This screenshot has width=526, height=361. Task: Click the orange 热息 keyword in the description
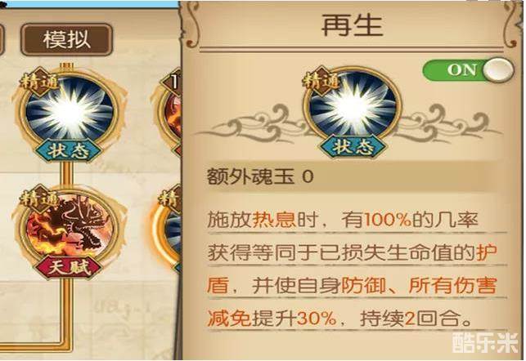click(274, 220)
